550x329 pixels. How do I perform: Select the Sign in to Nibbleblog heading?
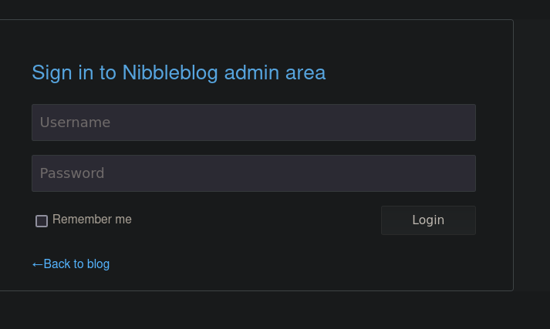178,73
